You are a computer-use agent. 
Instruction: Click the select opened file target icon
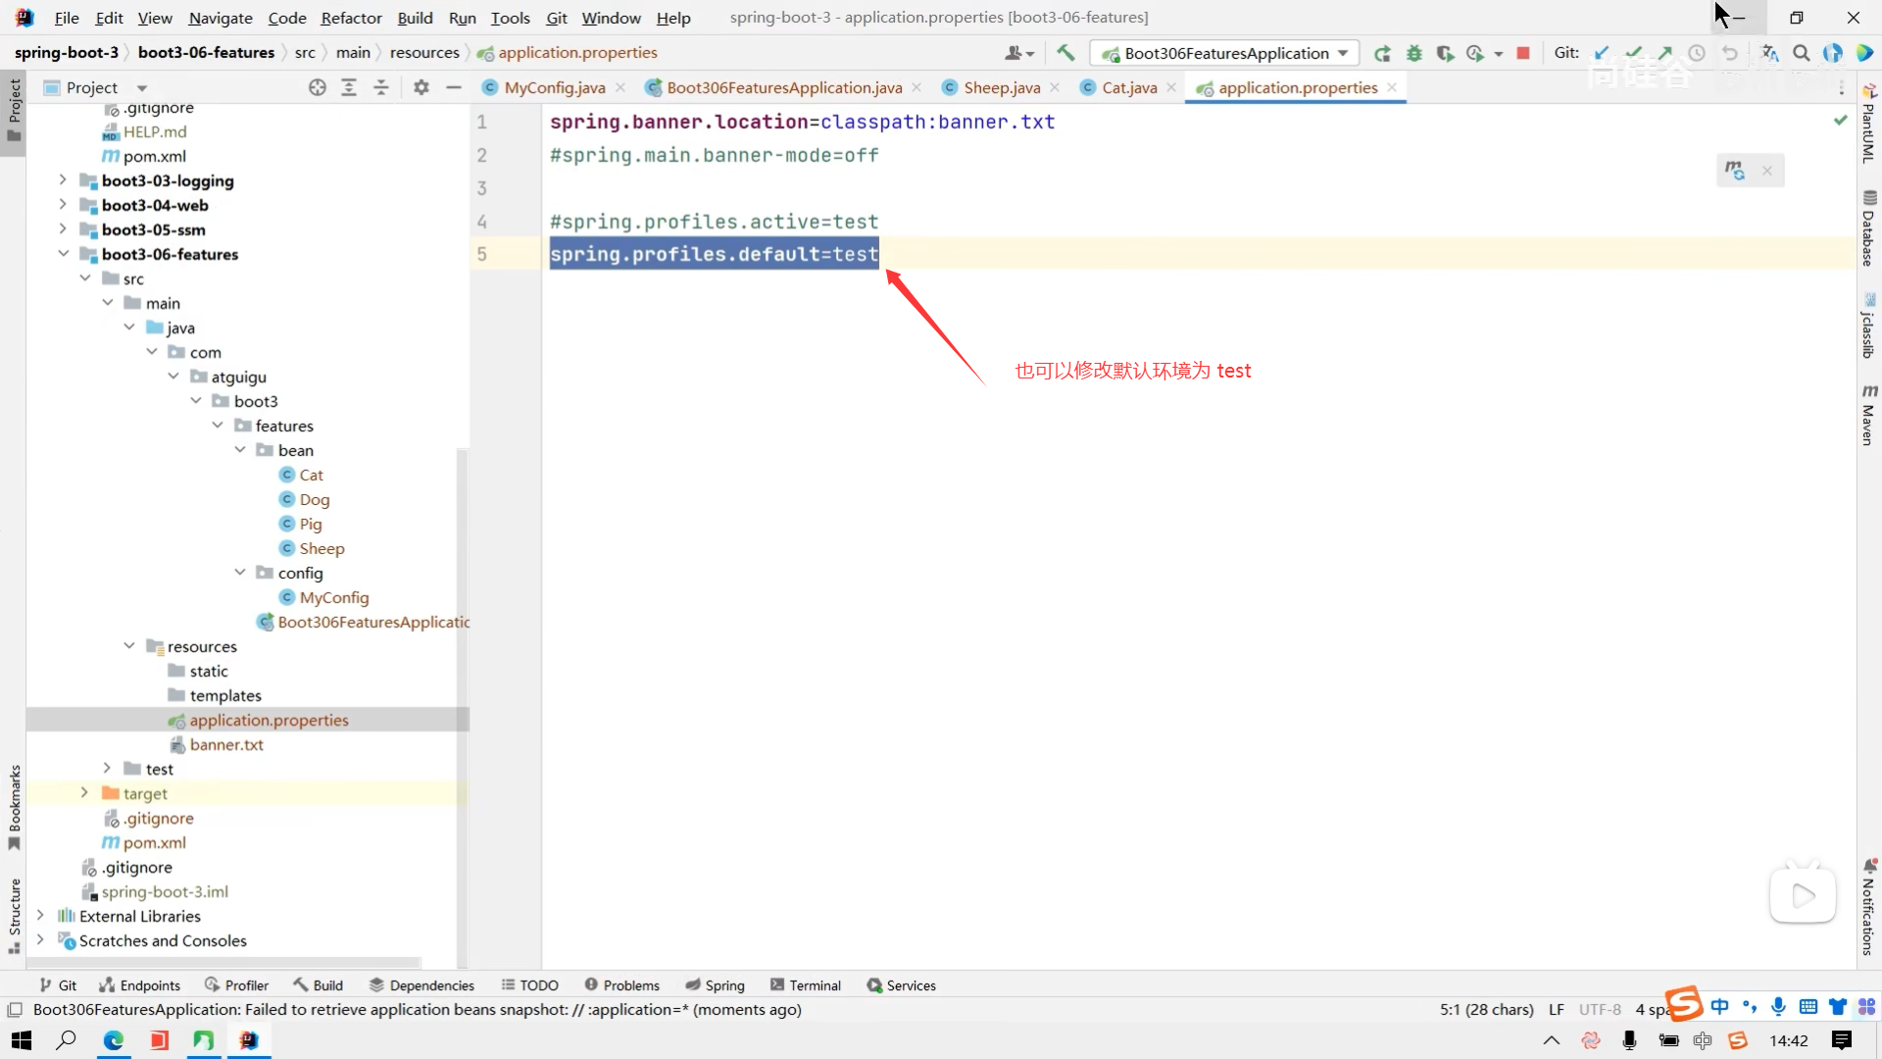click(317, 87)
